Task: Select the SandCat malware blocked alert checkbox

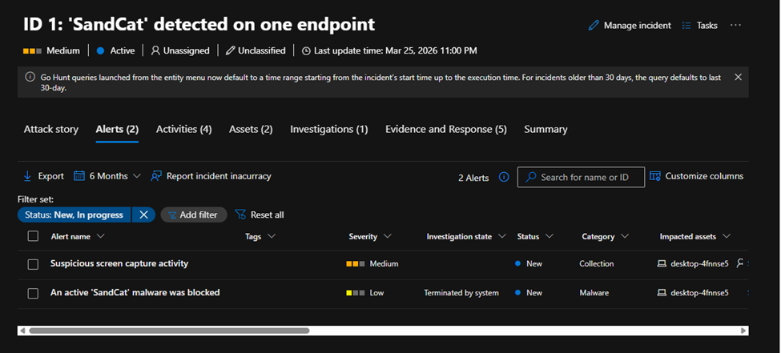Action: coord(33,293)
